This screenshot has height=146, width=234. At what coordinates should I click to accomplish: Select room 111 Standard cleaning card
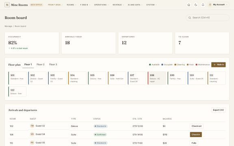[217, 78]
